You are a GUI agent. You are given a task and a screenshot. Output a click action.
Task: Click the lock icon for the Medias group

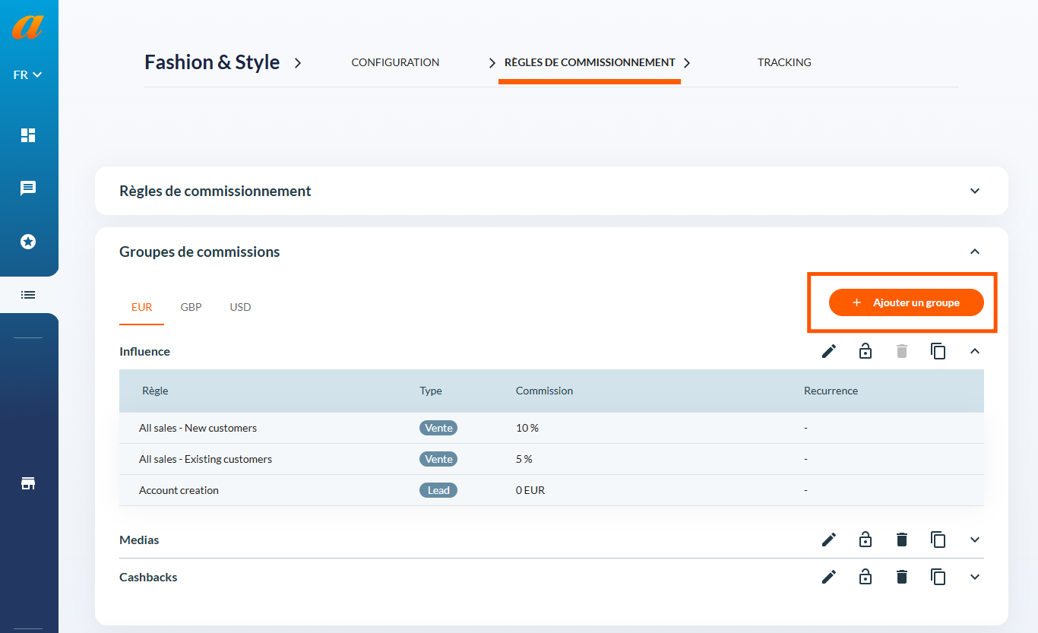coord(865,540)
